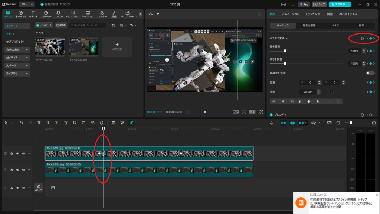380x214 pixels.
Task: Open the テキスト (Text) panel
Action: [x=33, y=14]
